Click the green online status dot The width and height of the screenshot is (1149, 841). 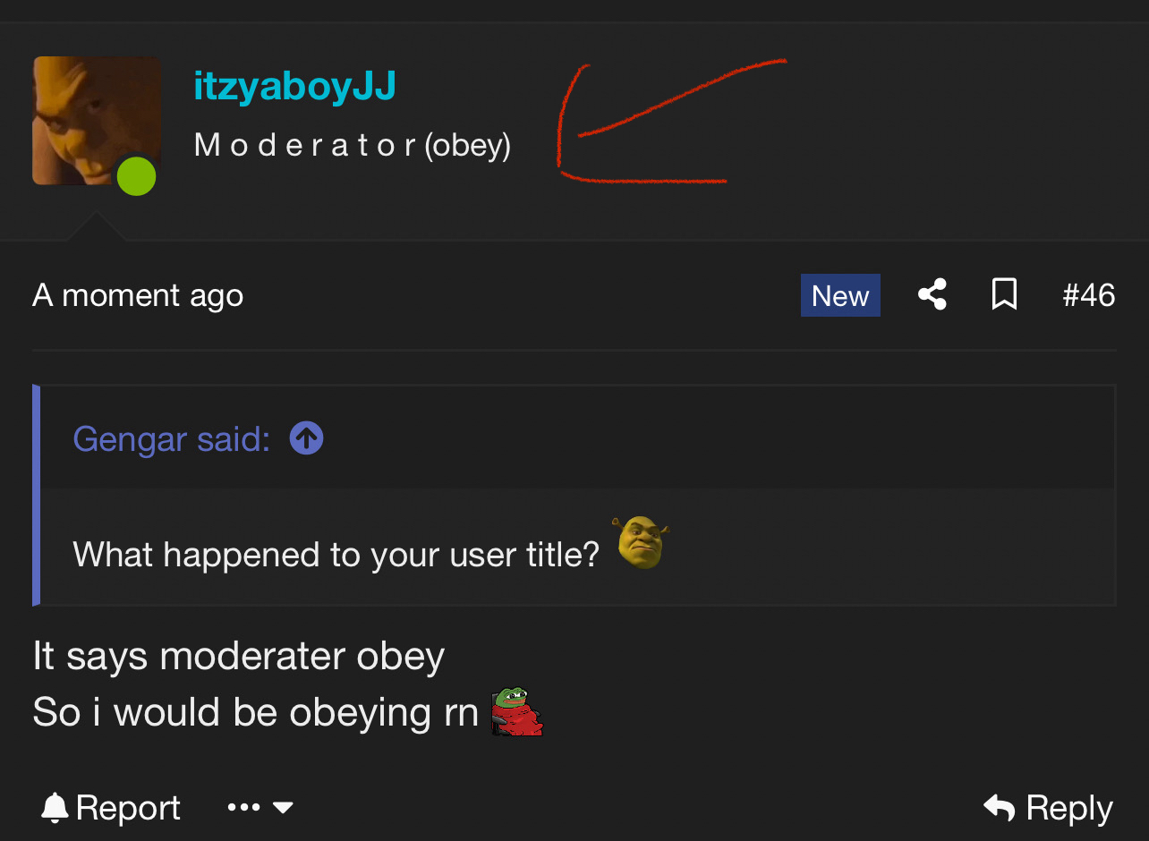[x=136, y=175]
